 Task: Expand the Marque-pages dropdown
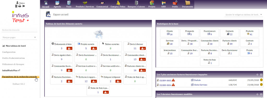(19, 37)
